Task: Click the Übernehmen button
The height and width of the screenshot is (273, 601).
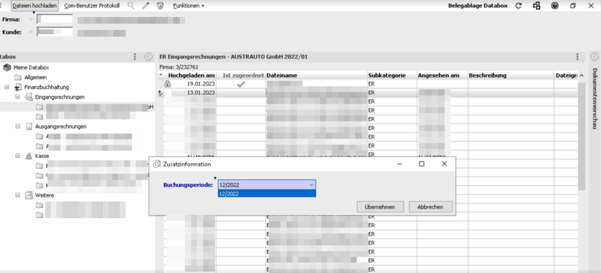Action: [380, 207]
